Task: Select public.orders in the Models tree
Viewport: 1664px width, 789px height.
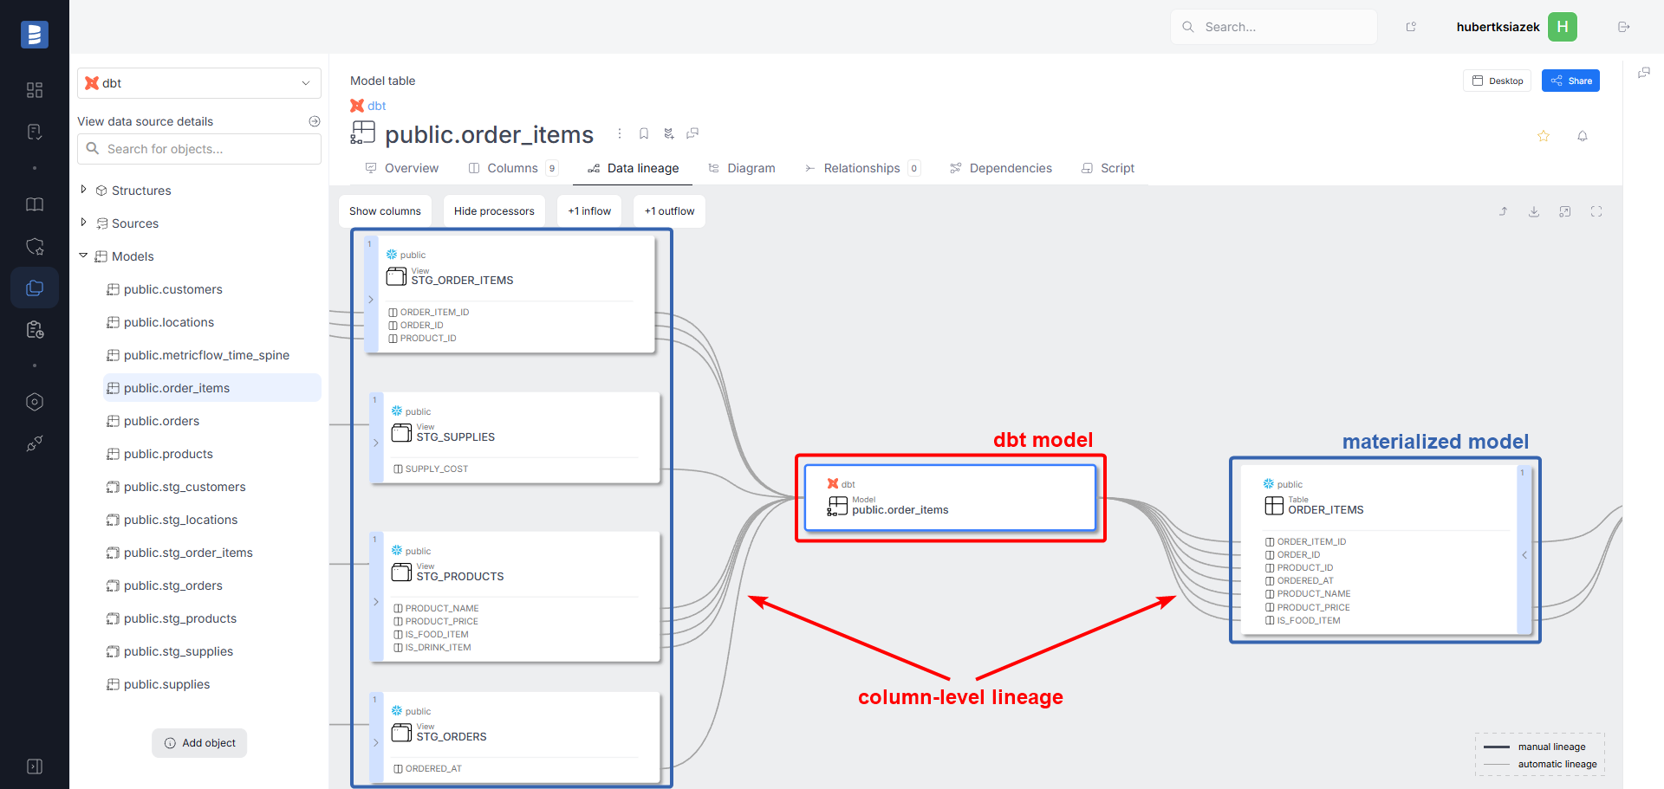Action: 161,421
